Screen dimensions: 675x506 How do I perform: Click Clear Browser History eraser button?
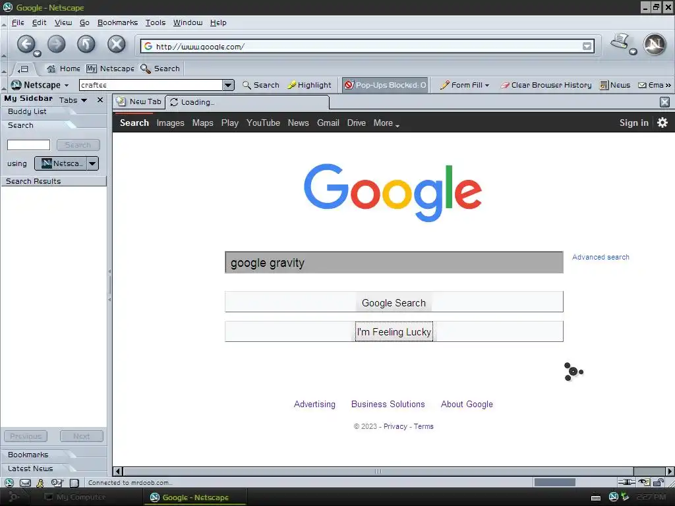546,85
